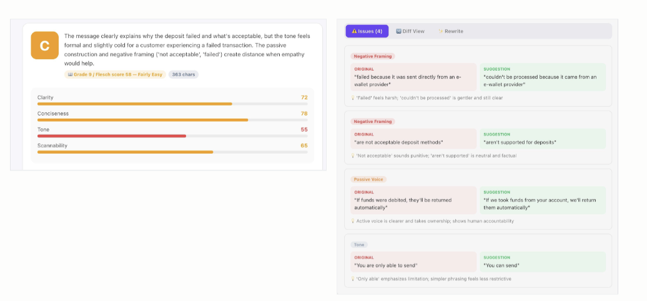The width and height of the screenshot is (647, 301).
Task: Select original 'If funds were debited' text
Action: point(403,204)
